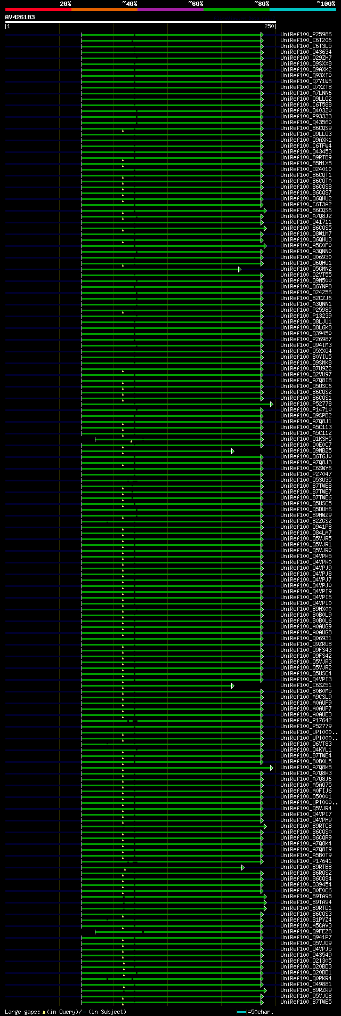Click the red 20% legend segment

click(38, 10)
